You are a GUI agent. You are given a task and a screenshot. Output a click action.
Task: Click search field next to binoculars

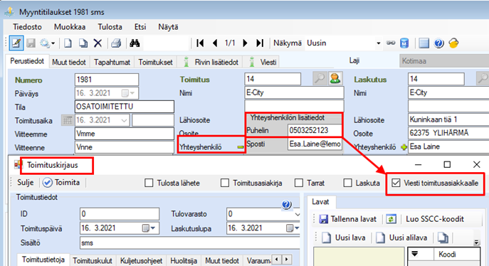point(167,43)
